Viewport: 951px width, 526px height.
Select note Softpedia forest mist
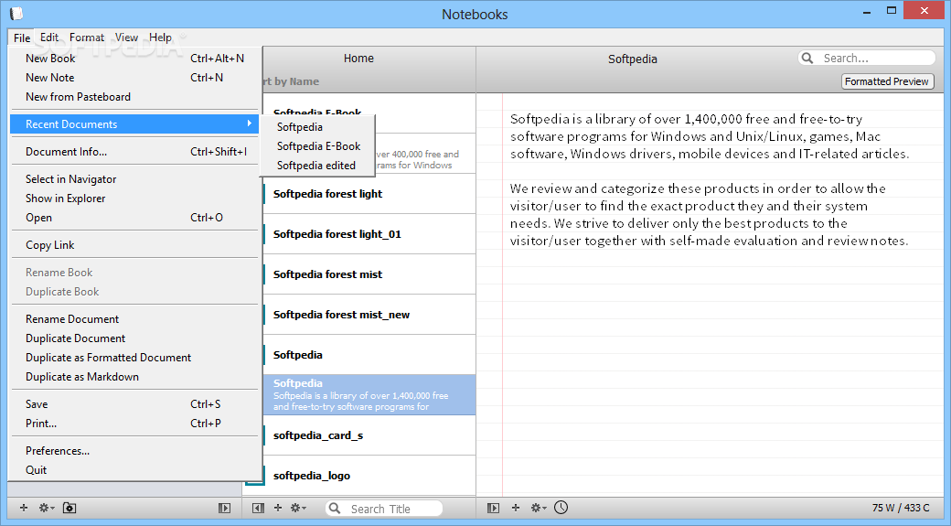click(x=369, y=274)
